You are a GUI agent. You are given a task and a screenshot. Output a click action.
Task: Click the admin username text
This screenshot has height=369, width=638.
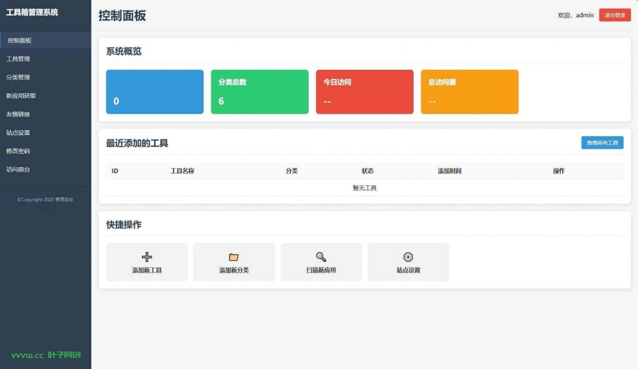584,15
